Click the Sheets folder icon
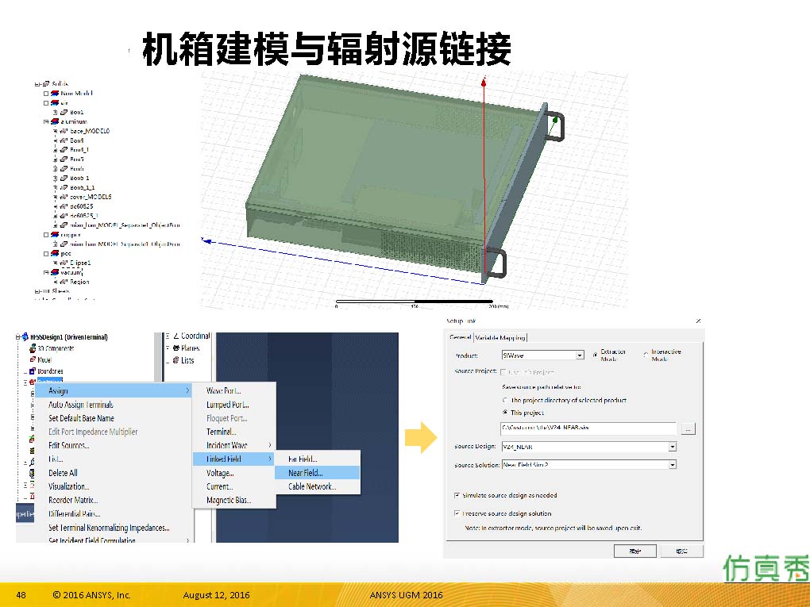810x607 pixels. (46, 291)
